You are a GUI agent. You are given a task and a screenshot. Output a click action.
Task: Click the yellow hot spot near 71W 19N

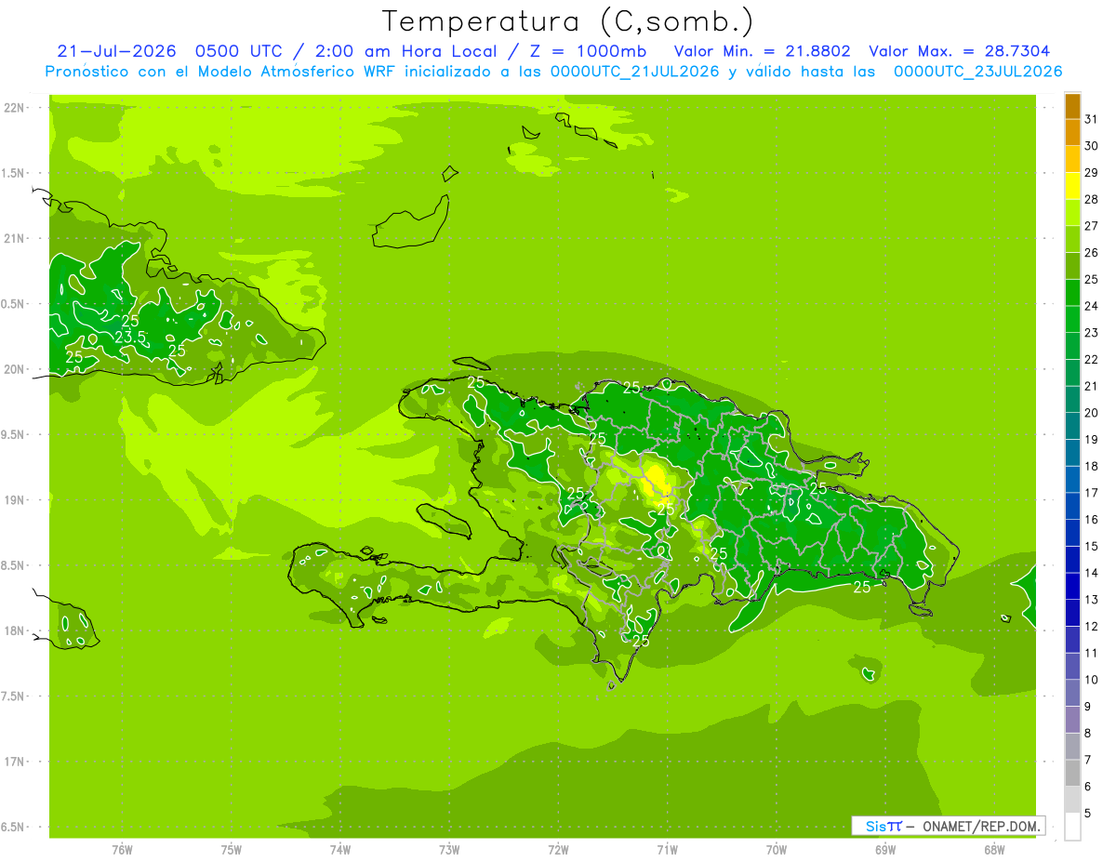pyautogui.click(x=657, y=479)
